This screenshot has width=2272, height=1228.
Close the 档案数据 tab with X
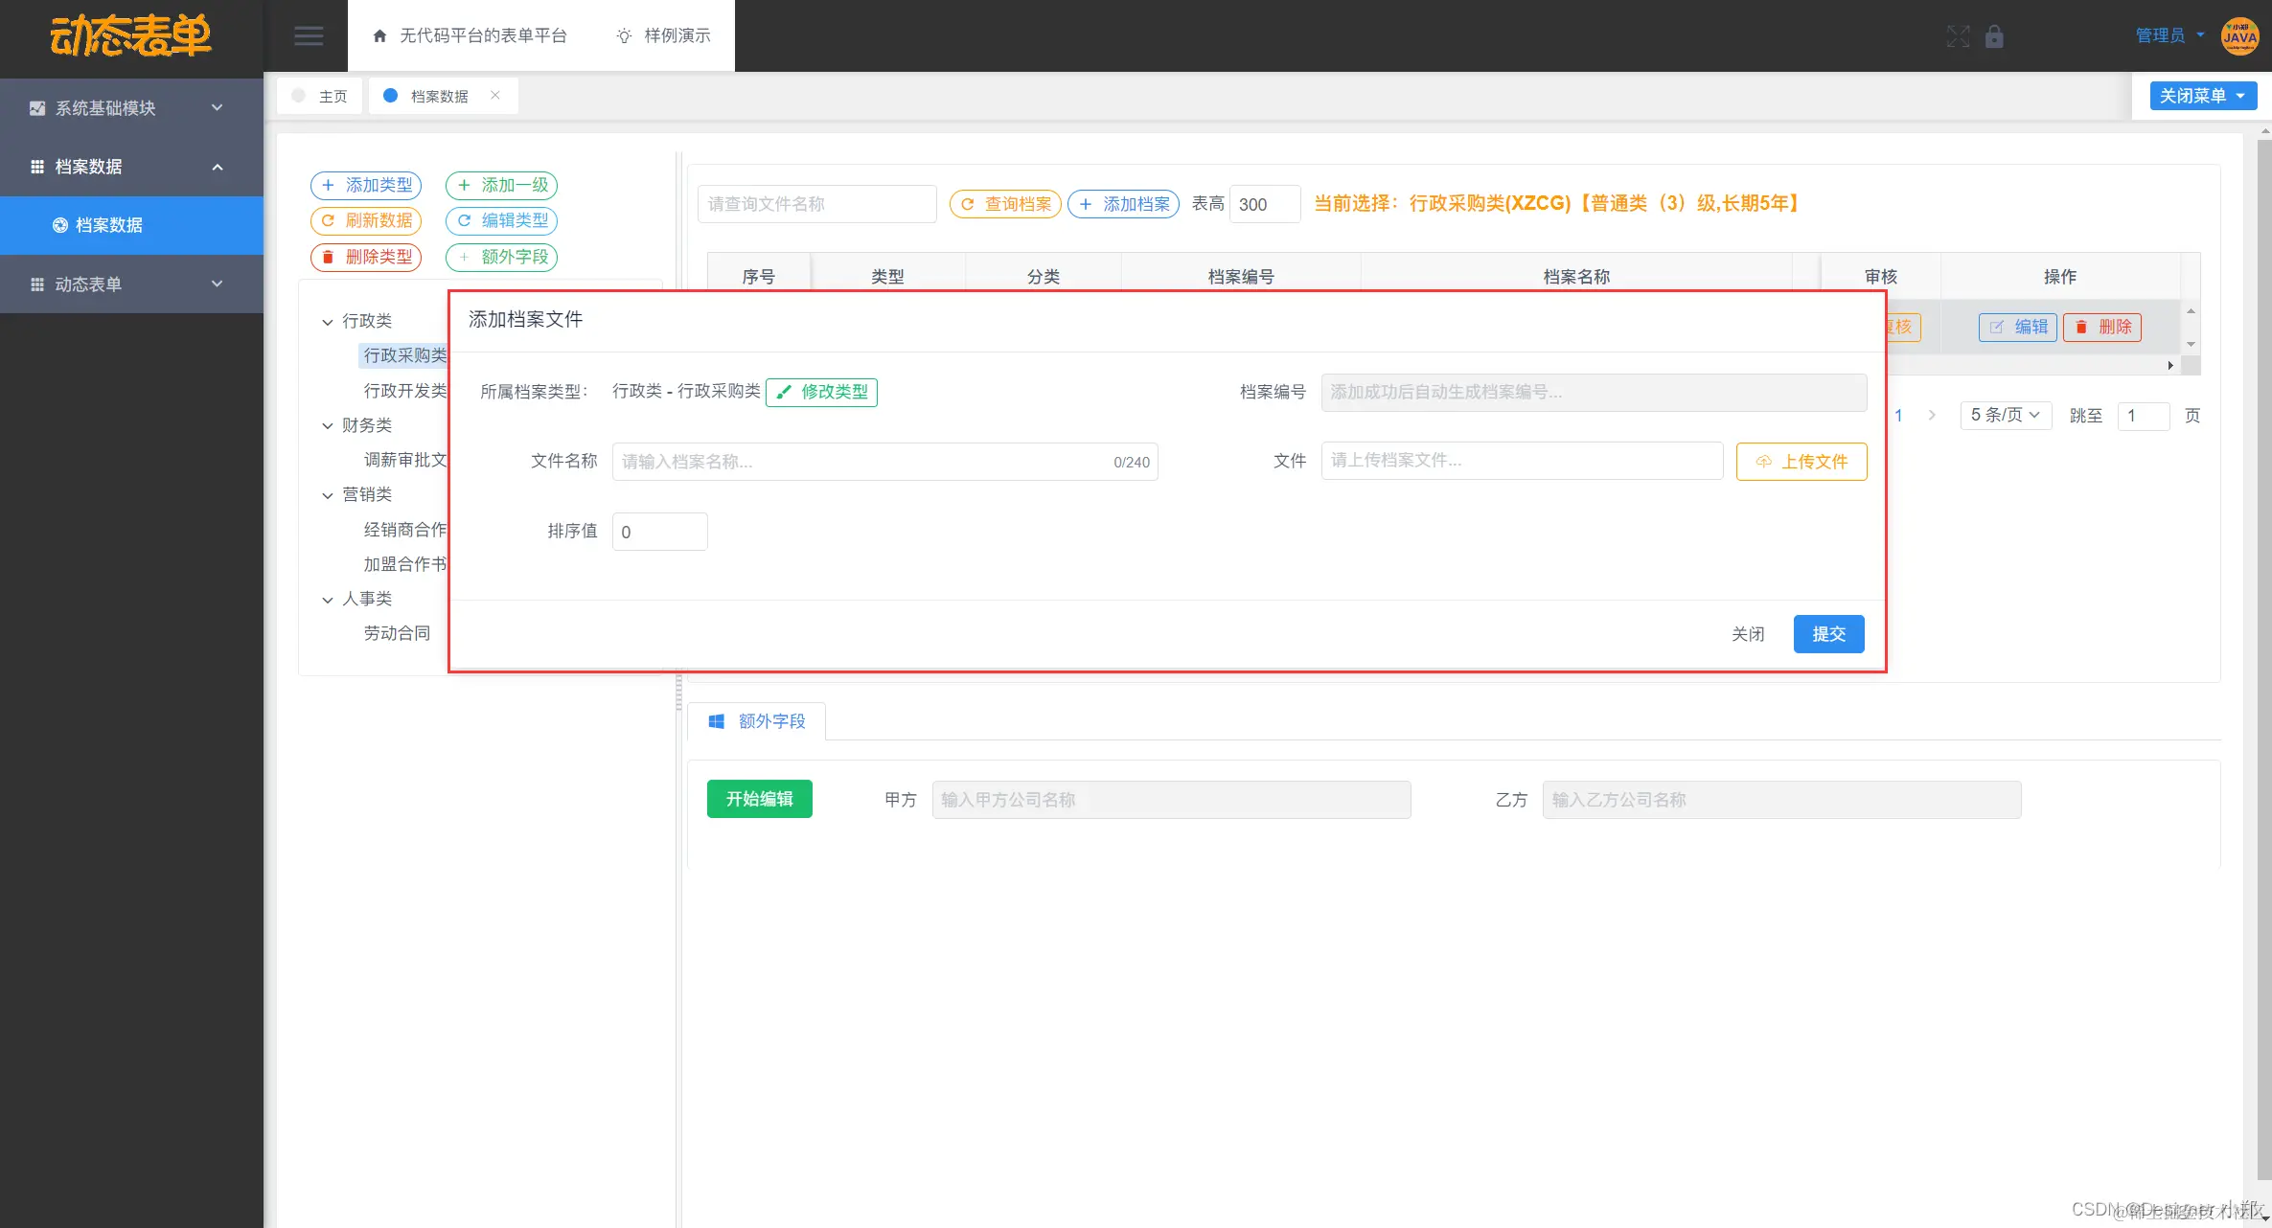click(495, 95)
